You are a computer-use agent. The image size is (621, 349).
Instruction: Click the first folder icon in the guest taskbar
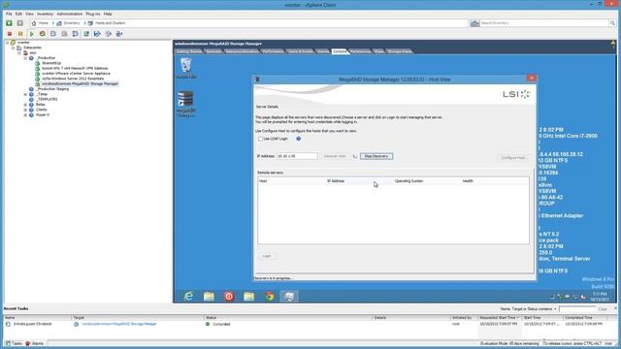(x=209, y=297)
